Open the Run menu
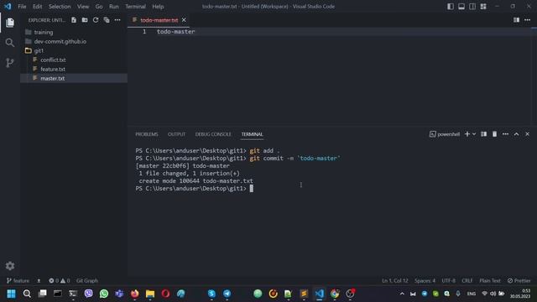 [114, 7]
